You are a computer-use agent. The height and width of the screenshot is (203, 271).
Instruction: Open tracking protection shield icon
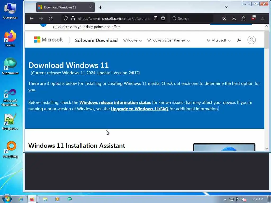point(66,18)
